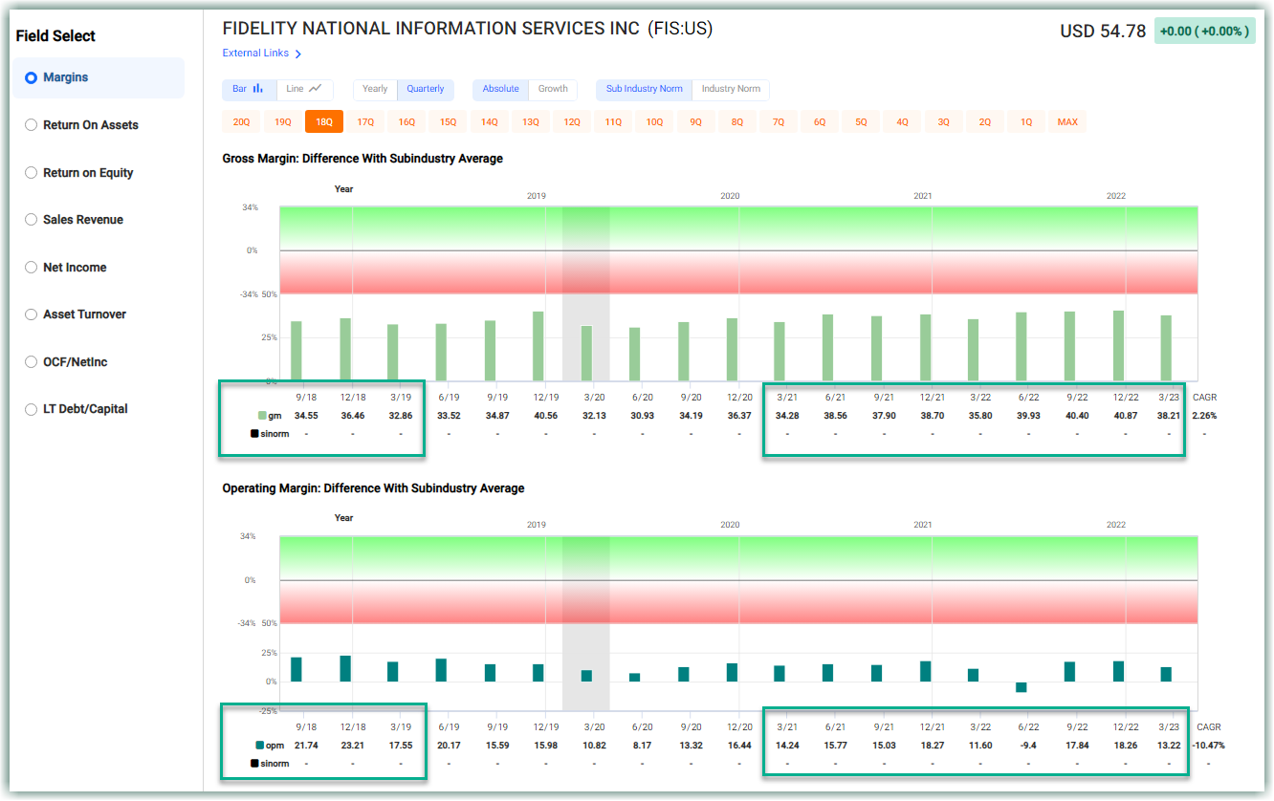Select LT Debt/Capital radio option
The image size is (1274, 801).
pos(31,409)
